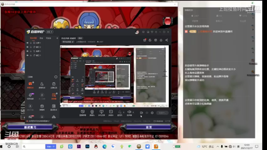Screen dimensions: 267x150
Task: Open the voice link tool with microphone icon
Action: coord(30,96)
